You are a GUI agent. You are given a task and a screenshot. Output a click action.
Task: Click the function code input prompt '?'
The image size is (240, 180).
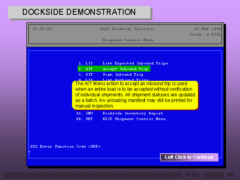coord(29,152)
